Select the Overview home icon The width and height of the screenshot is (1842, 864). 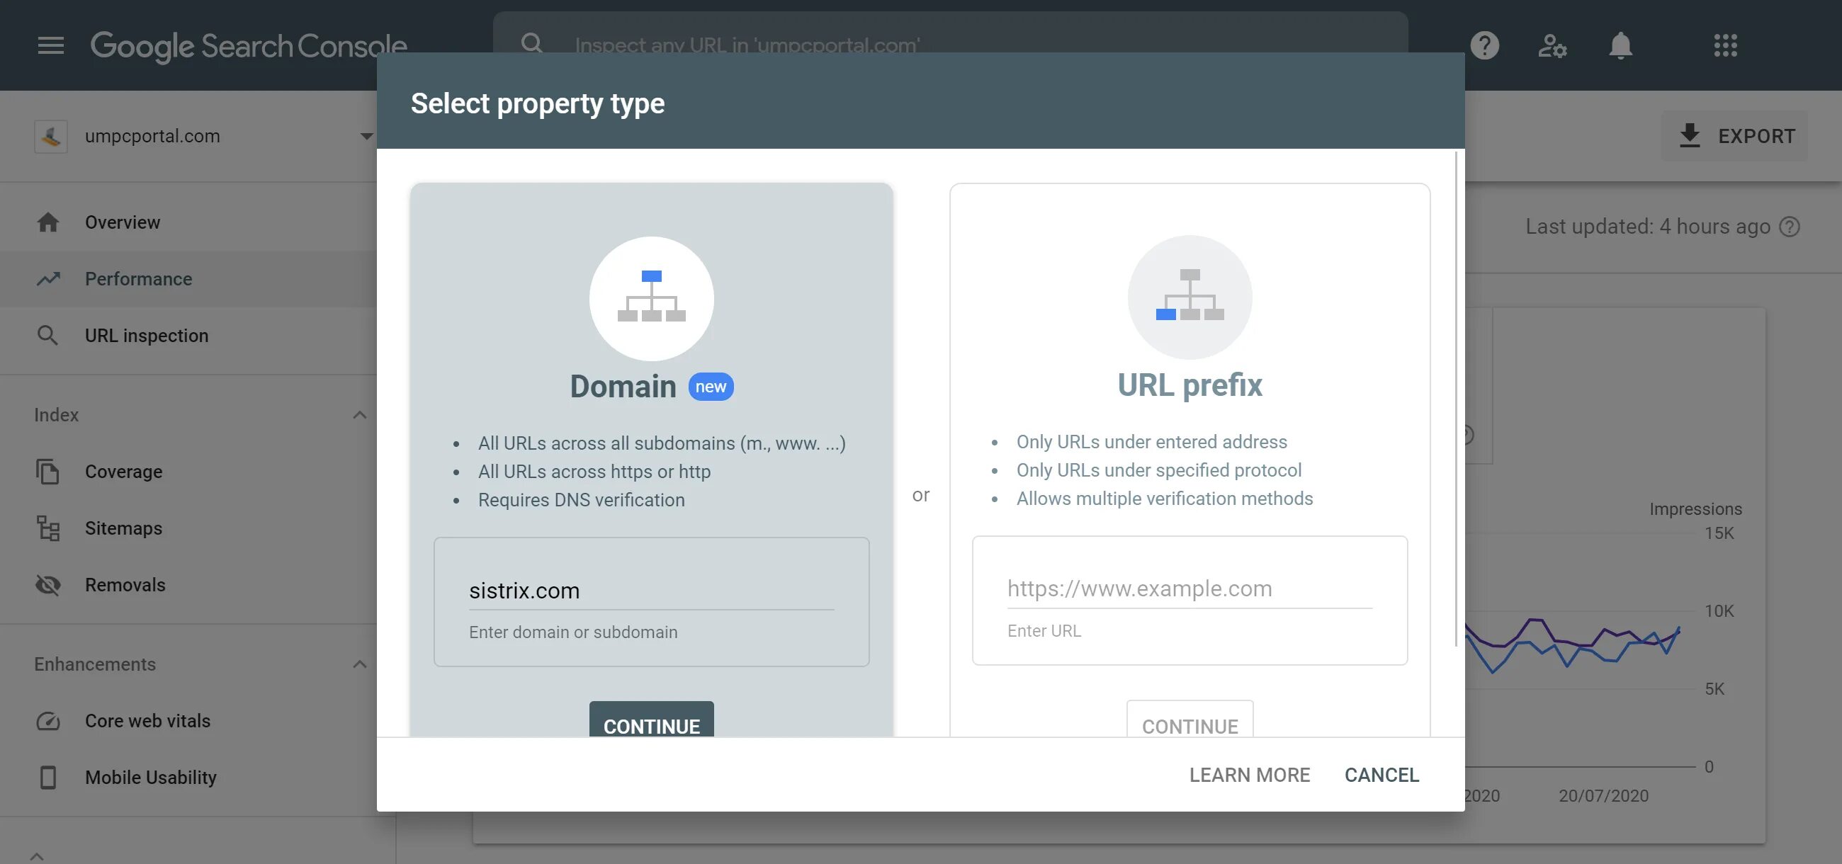(x=48, y=222)
